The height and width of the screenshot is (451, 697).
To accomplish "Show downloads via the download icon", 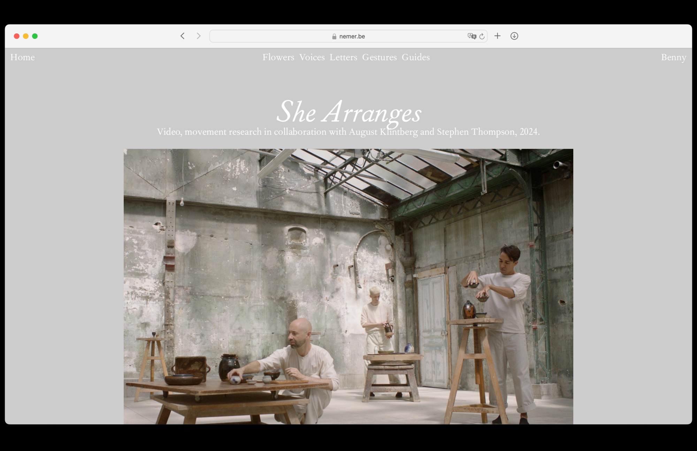I will (514, 36).
